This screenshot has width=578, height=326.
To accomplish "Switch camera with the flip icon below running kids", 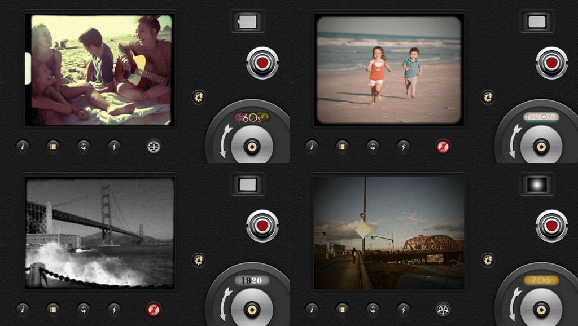I will 373,147.
